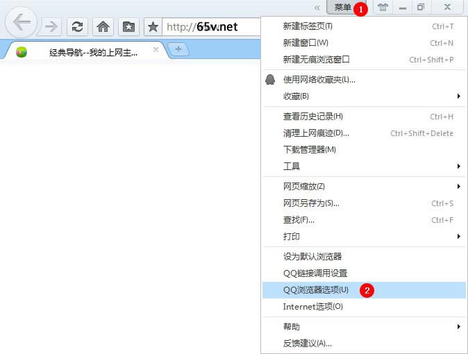Open Internet选项(O)

coord(364,307)
